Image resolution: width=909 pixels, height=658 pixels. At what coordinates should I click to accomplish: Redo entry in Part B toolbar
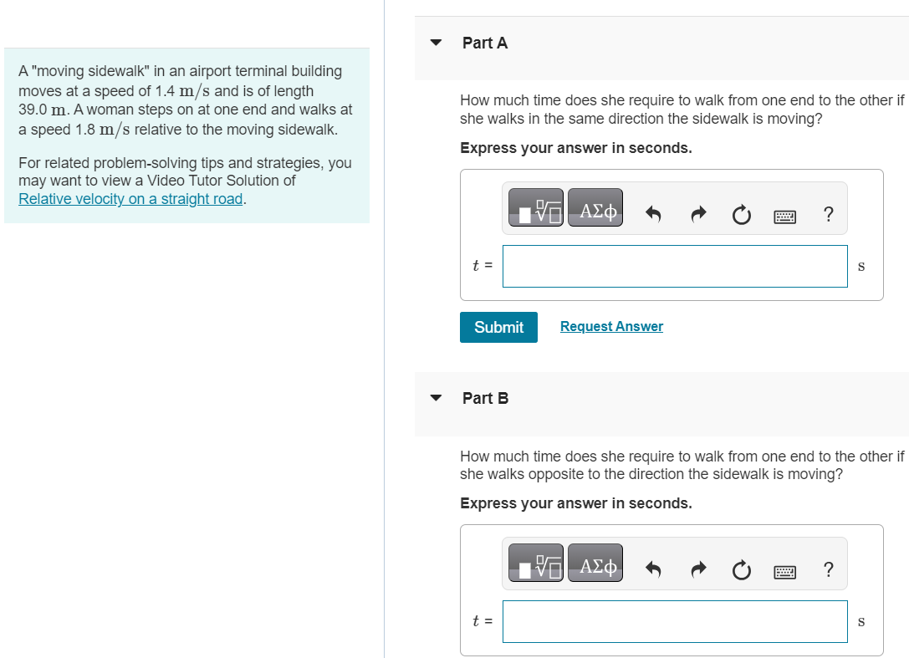coord(698,570)
